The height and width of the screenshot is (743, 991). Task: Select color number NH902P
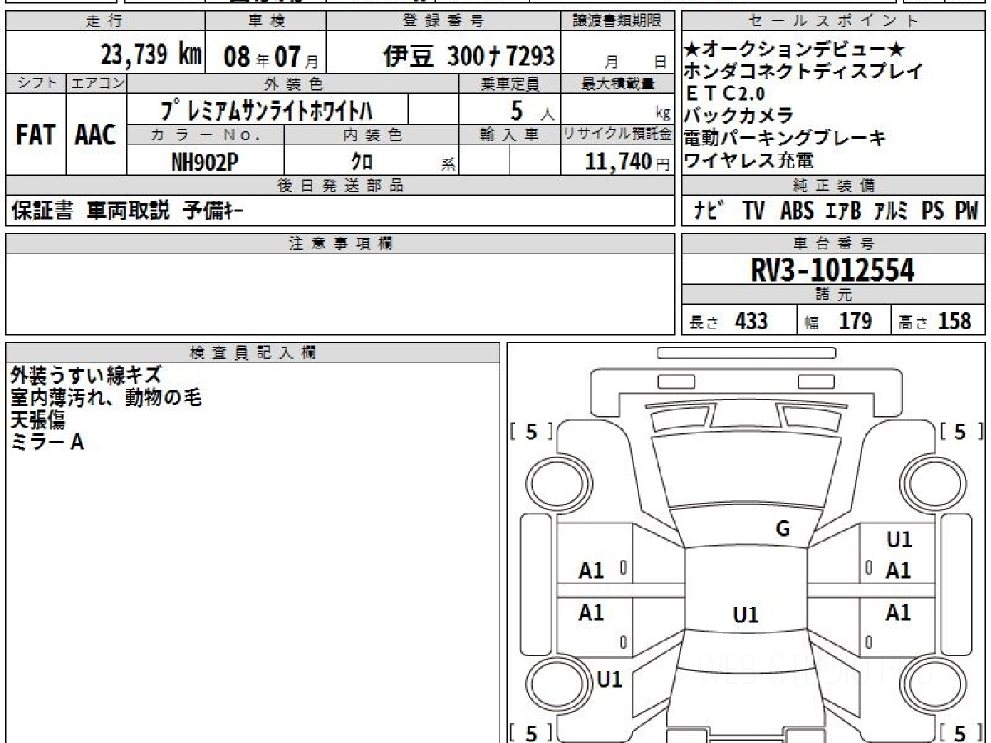(205, 162)
